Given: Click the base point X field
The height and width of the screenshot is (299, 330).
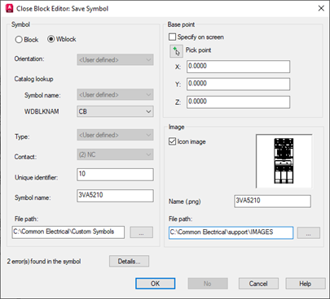Looking at the screenshot, I should [x=238, y=67].
